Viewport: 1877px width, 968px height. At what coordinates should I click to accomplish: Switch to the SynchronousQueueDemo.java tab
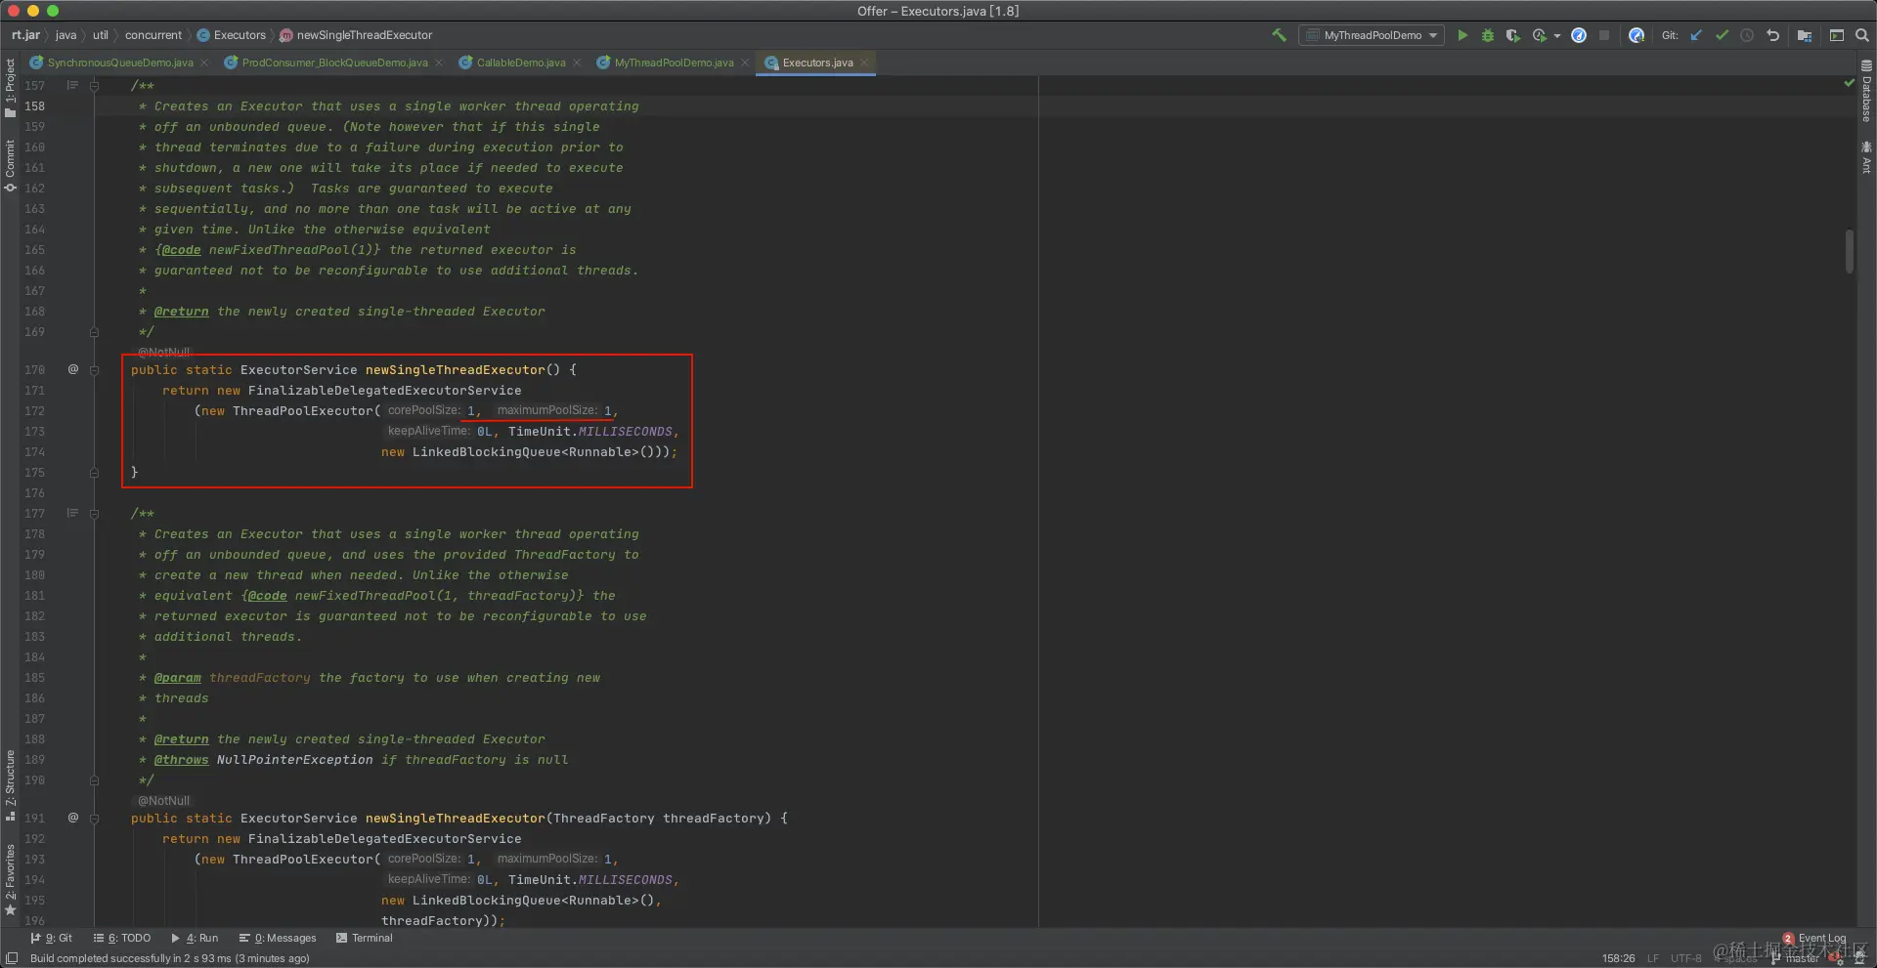point(119,63)
